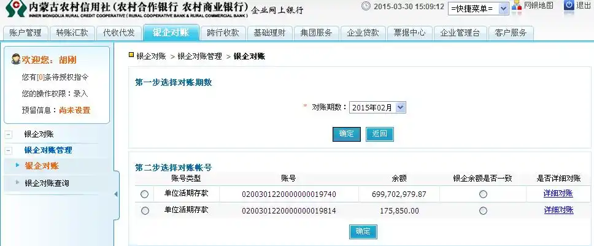Click the user avatar icon next to 欢迎您

[x=16, y=59]
